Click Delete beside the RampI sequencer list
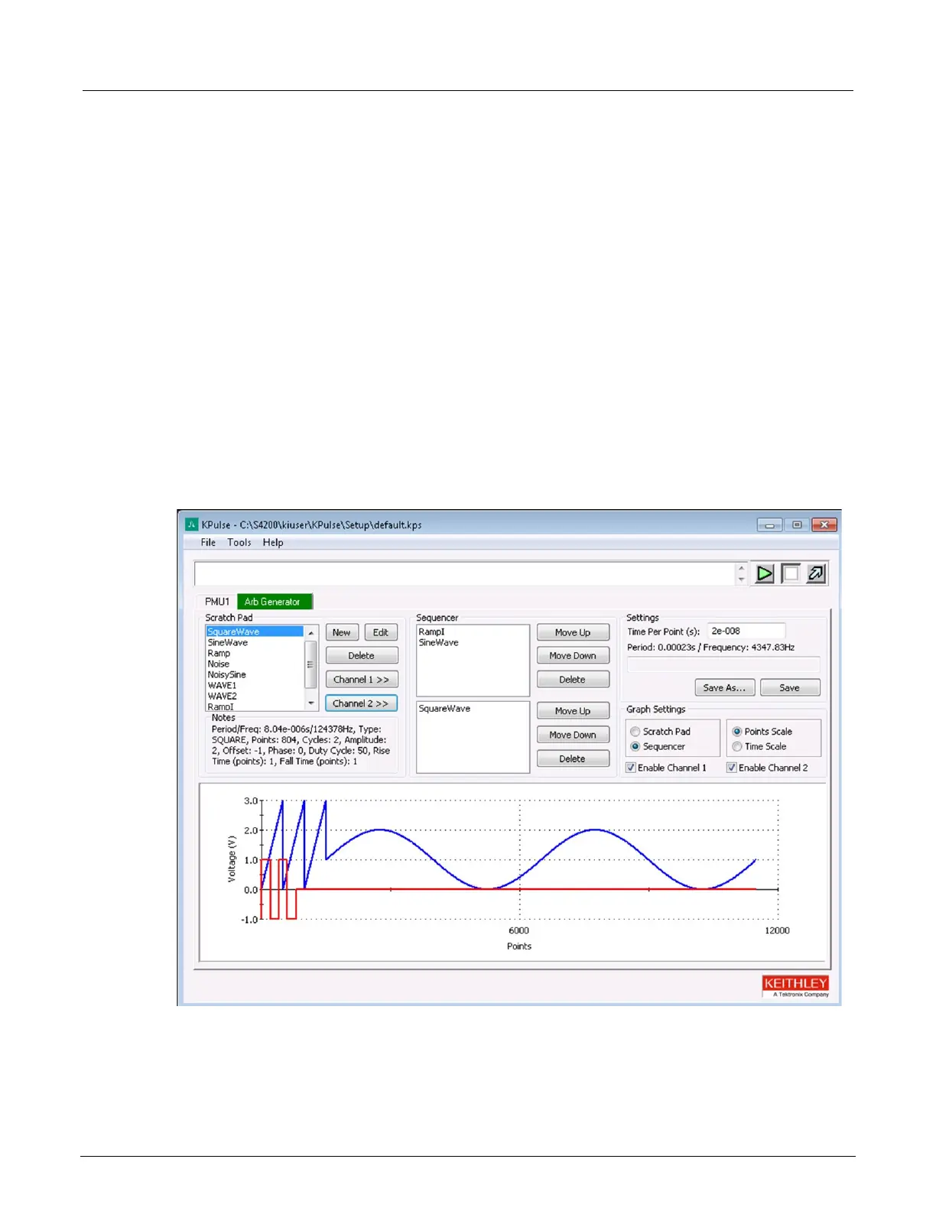 [x=573, y=680]
